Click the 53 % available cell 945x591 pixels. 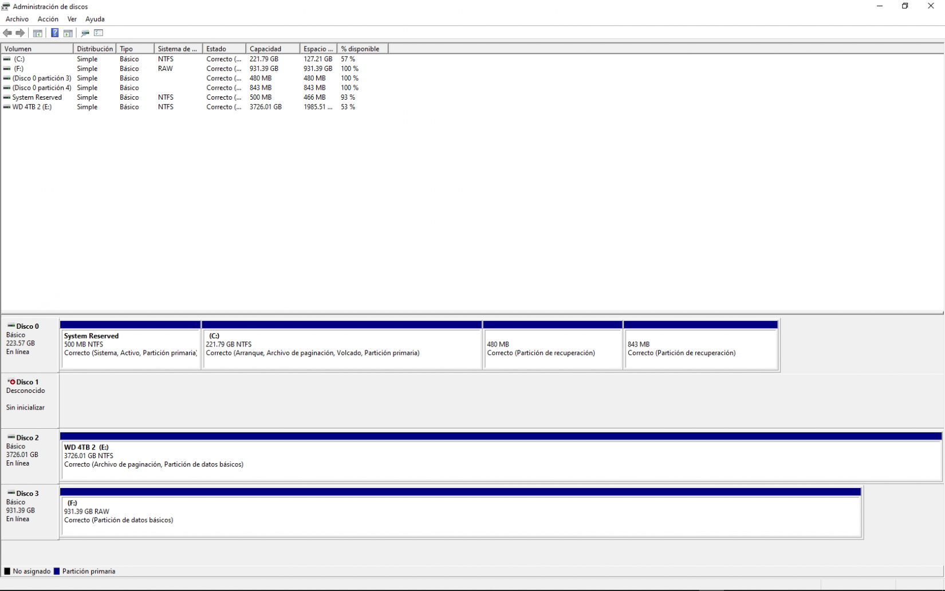click(x=348, y=107)
